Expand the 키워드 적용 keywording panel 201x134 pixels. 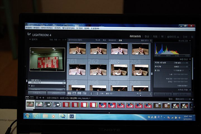pos(190,90)
